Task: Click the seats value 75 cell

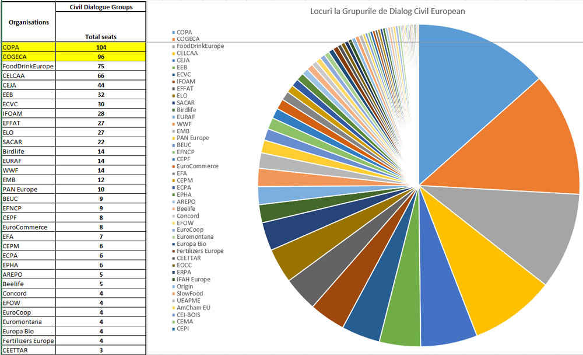Action: point(101,67)
